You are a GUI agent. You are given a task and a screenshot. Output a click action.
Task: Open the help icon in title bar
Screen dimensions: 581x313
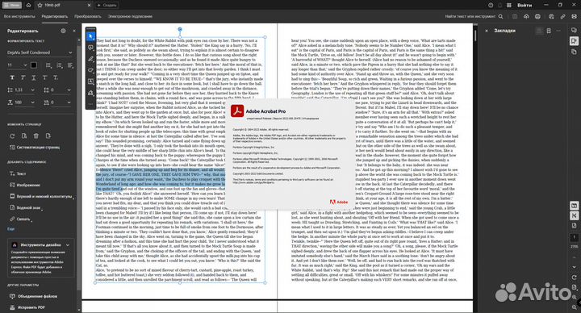491,5
